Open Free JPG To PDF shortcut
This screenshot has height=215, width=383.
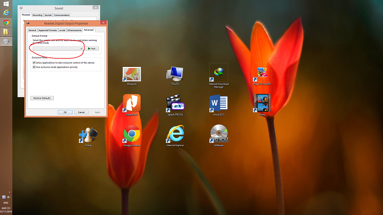click(x=262, y=74)
